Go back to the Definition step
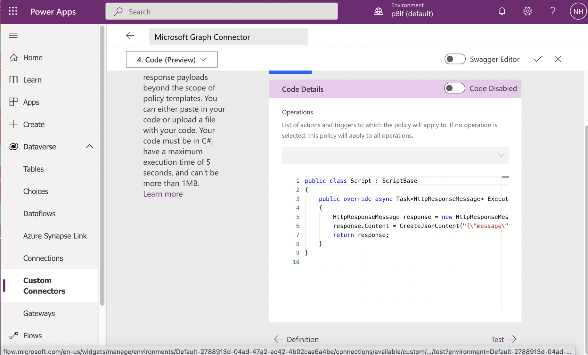The image size is (588, 355). click(297, 339)
